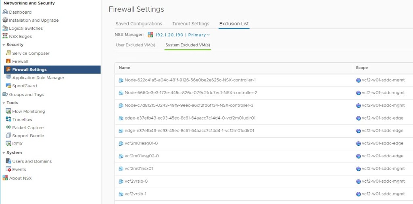Open the Timeout Settings tab
Viewport: 413px width, 204px height.
191,24
